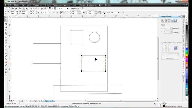Switch docker to Position transform icon

[163, 20]
